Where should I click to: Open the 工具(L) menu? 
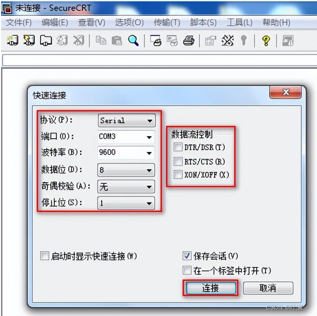click(x=239, y=22)
